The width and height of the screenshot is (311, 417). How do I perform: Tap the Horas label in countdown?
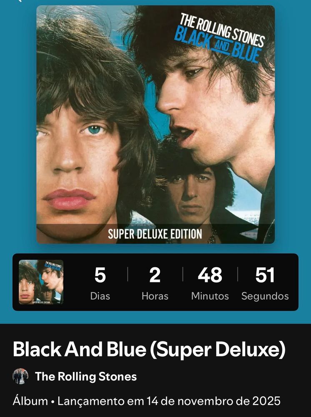coord(155,296)
